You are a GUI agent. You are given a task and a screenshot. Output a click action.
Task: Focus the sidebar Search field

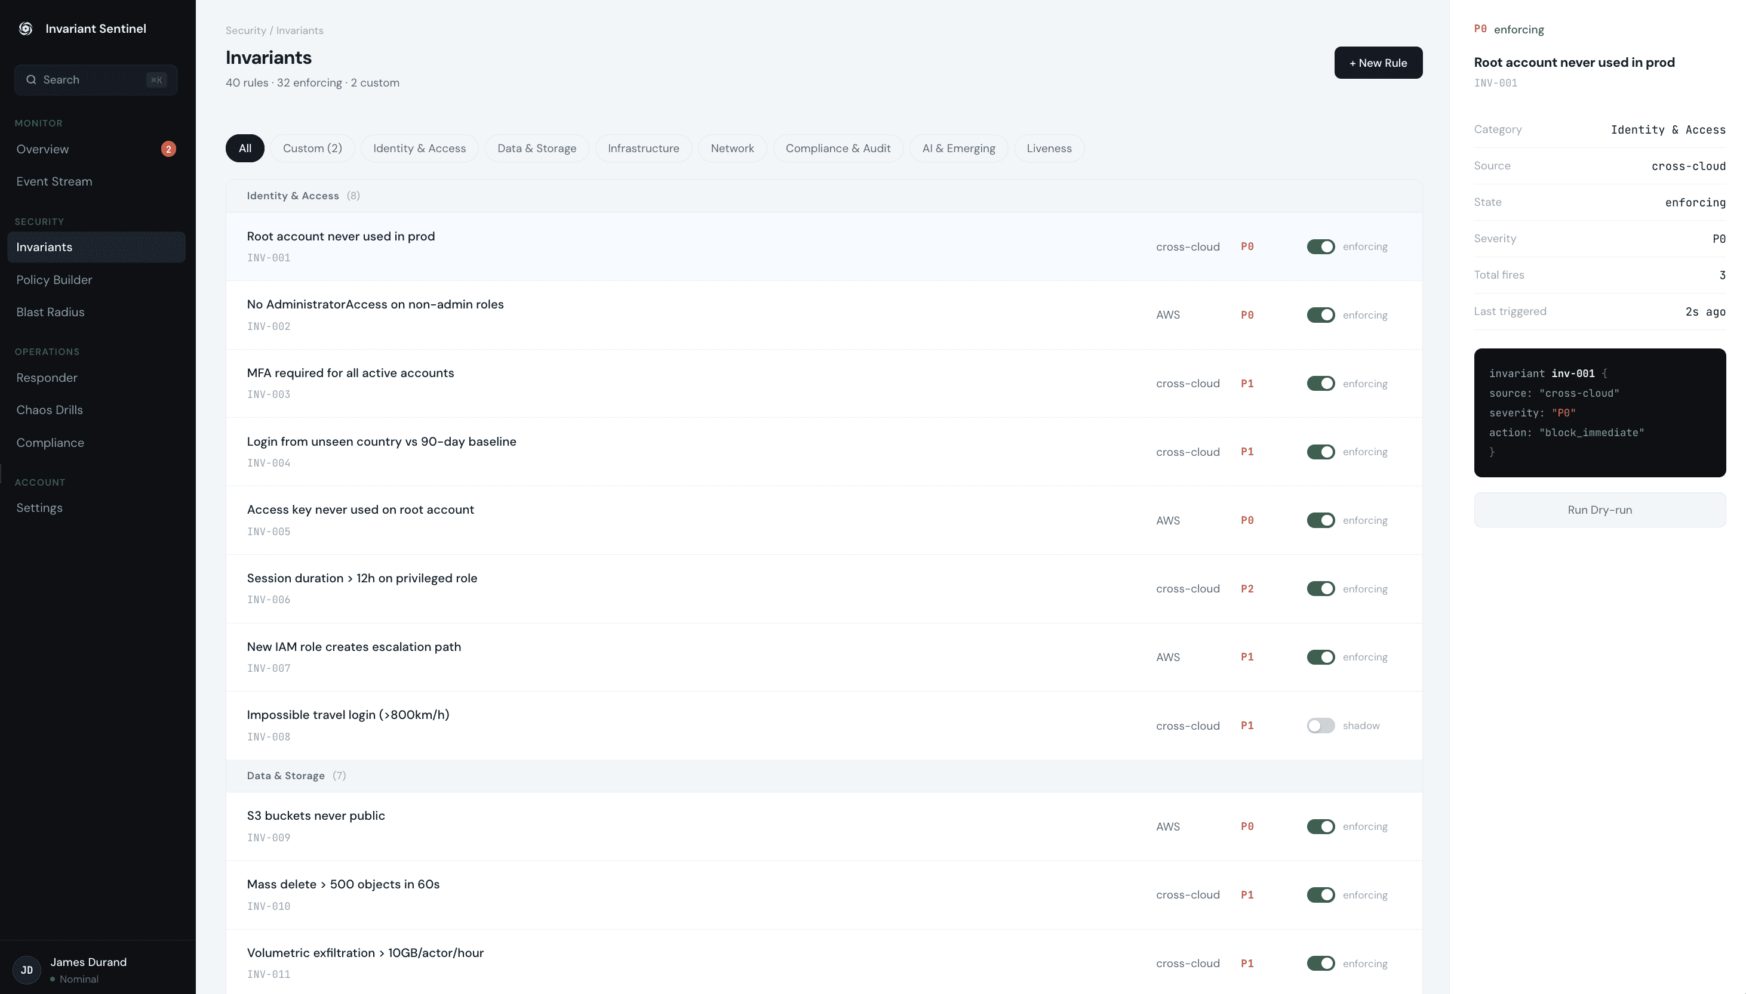94,80
